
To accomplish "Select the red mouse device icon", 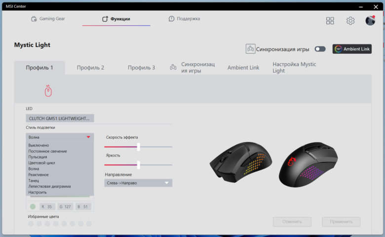I will click(48, 91).
